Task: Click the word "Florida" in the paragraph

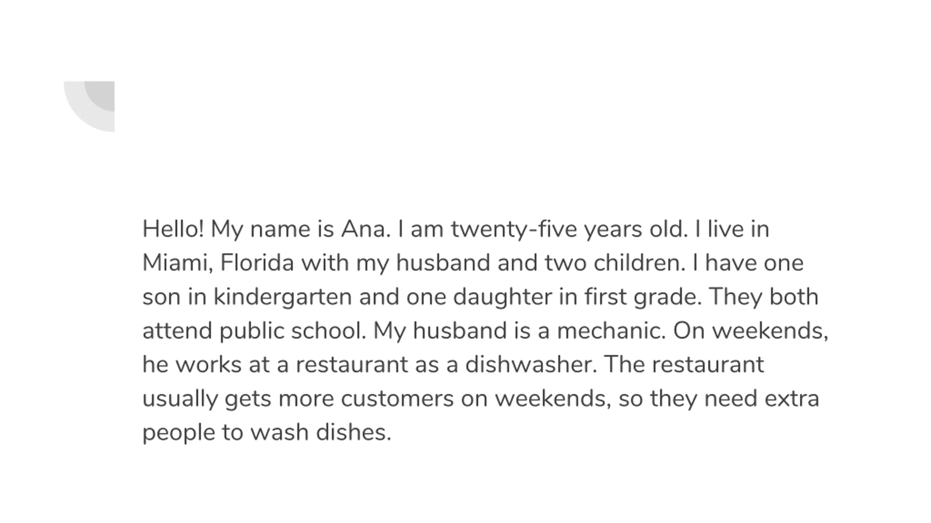Action: click(257, 263)
